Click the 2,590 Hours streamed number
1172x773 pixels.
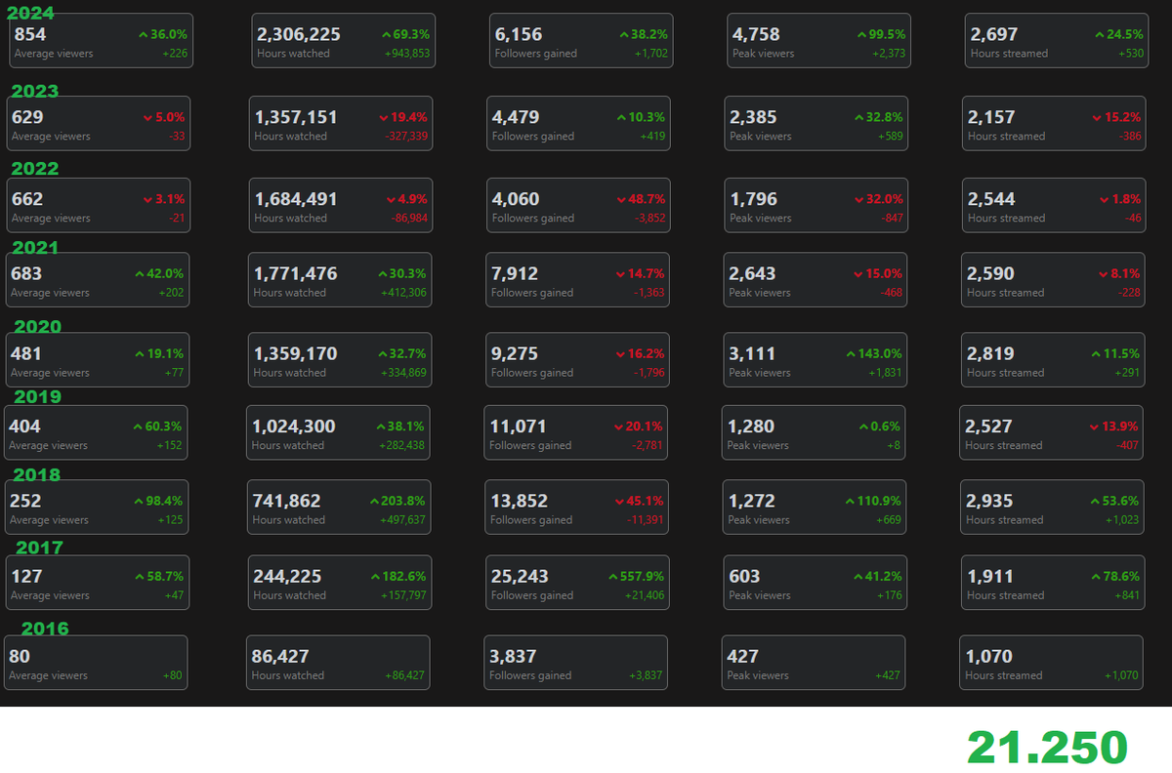(990, 274)
